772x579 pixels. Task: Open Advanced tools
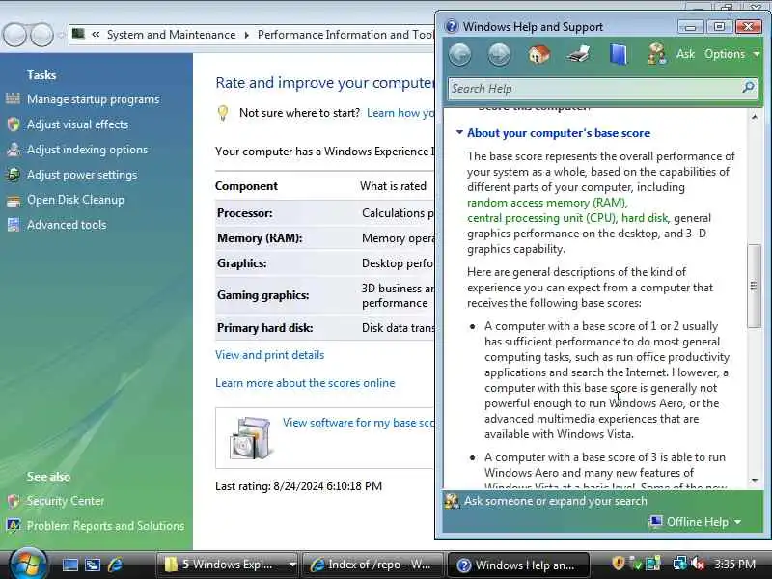coord(67,225)
